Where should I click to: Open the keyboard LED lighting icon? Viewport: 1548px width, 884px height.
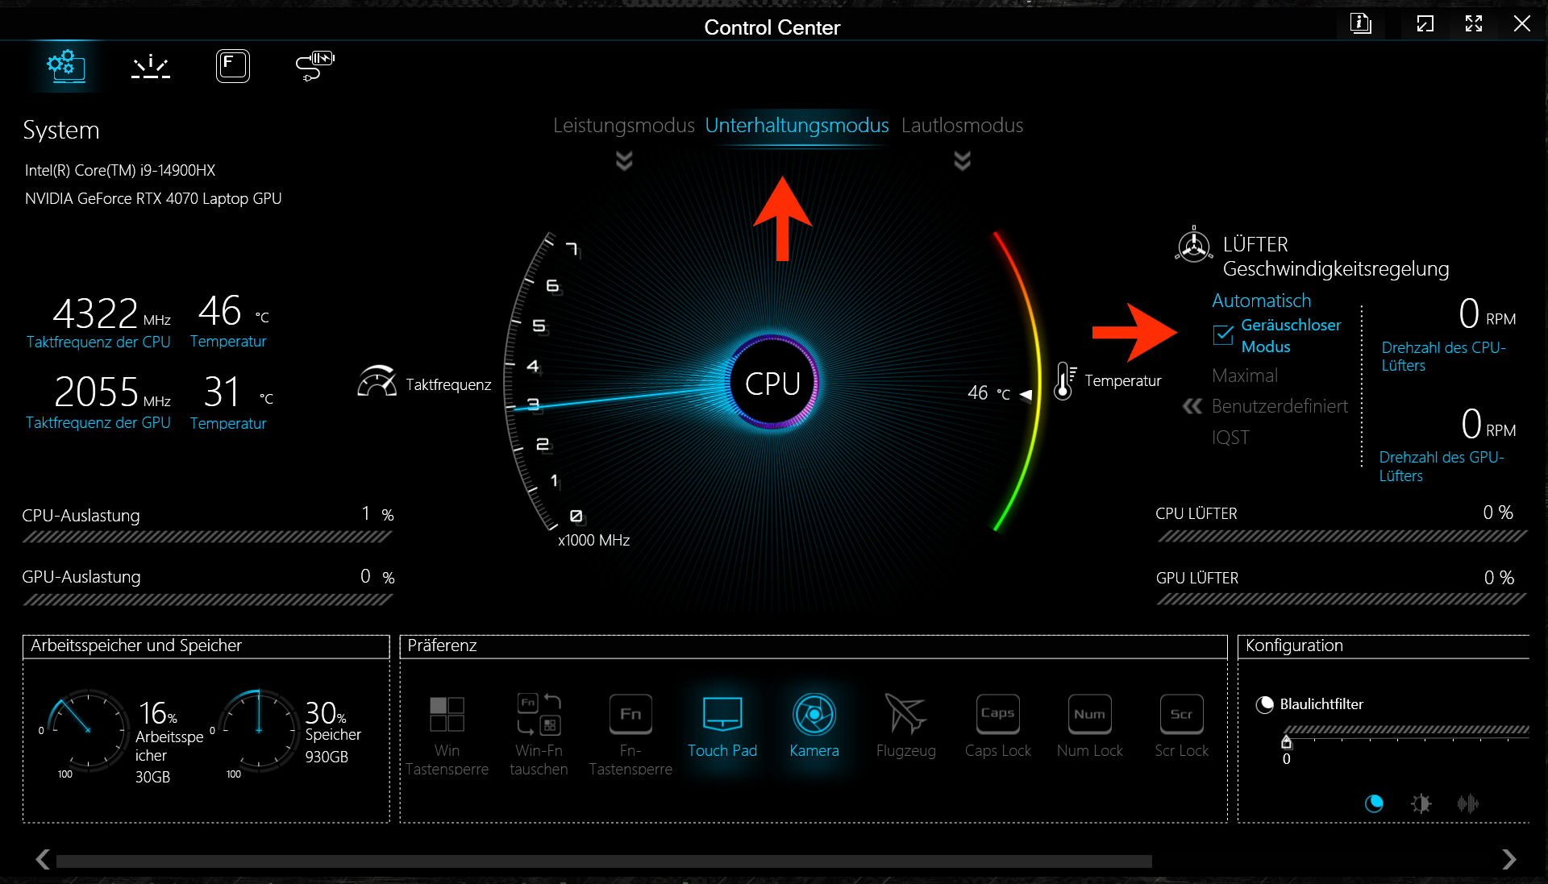pyautogui.click(x=151, y=66)
